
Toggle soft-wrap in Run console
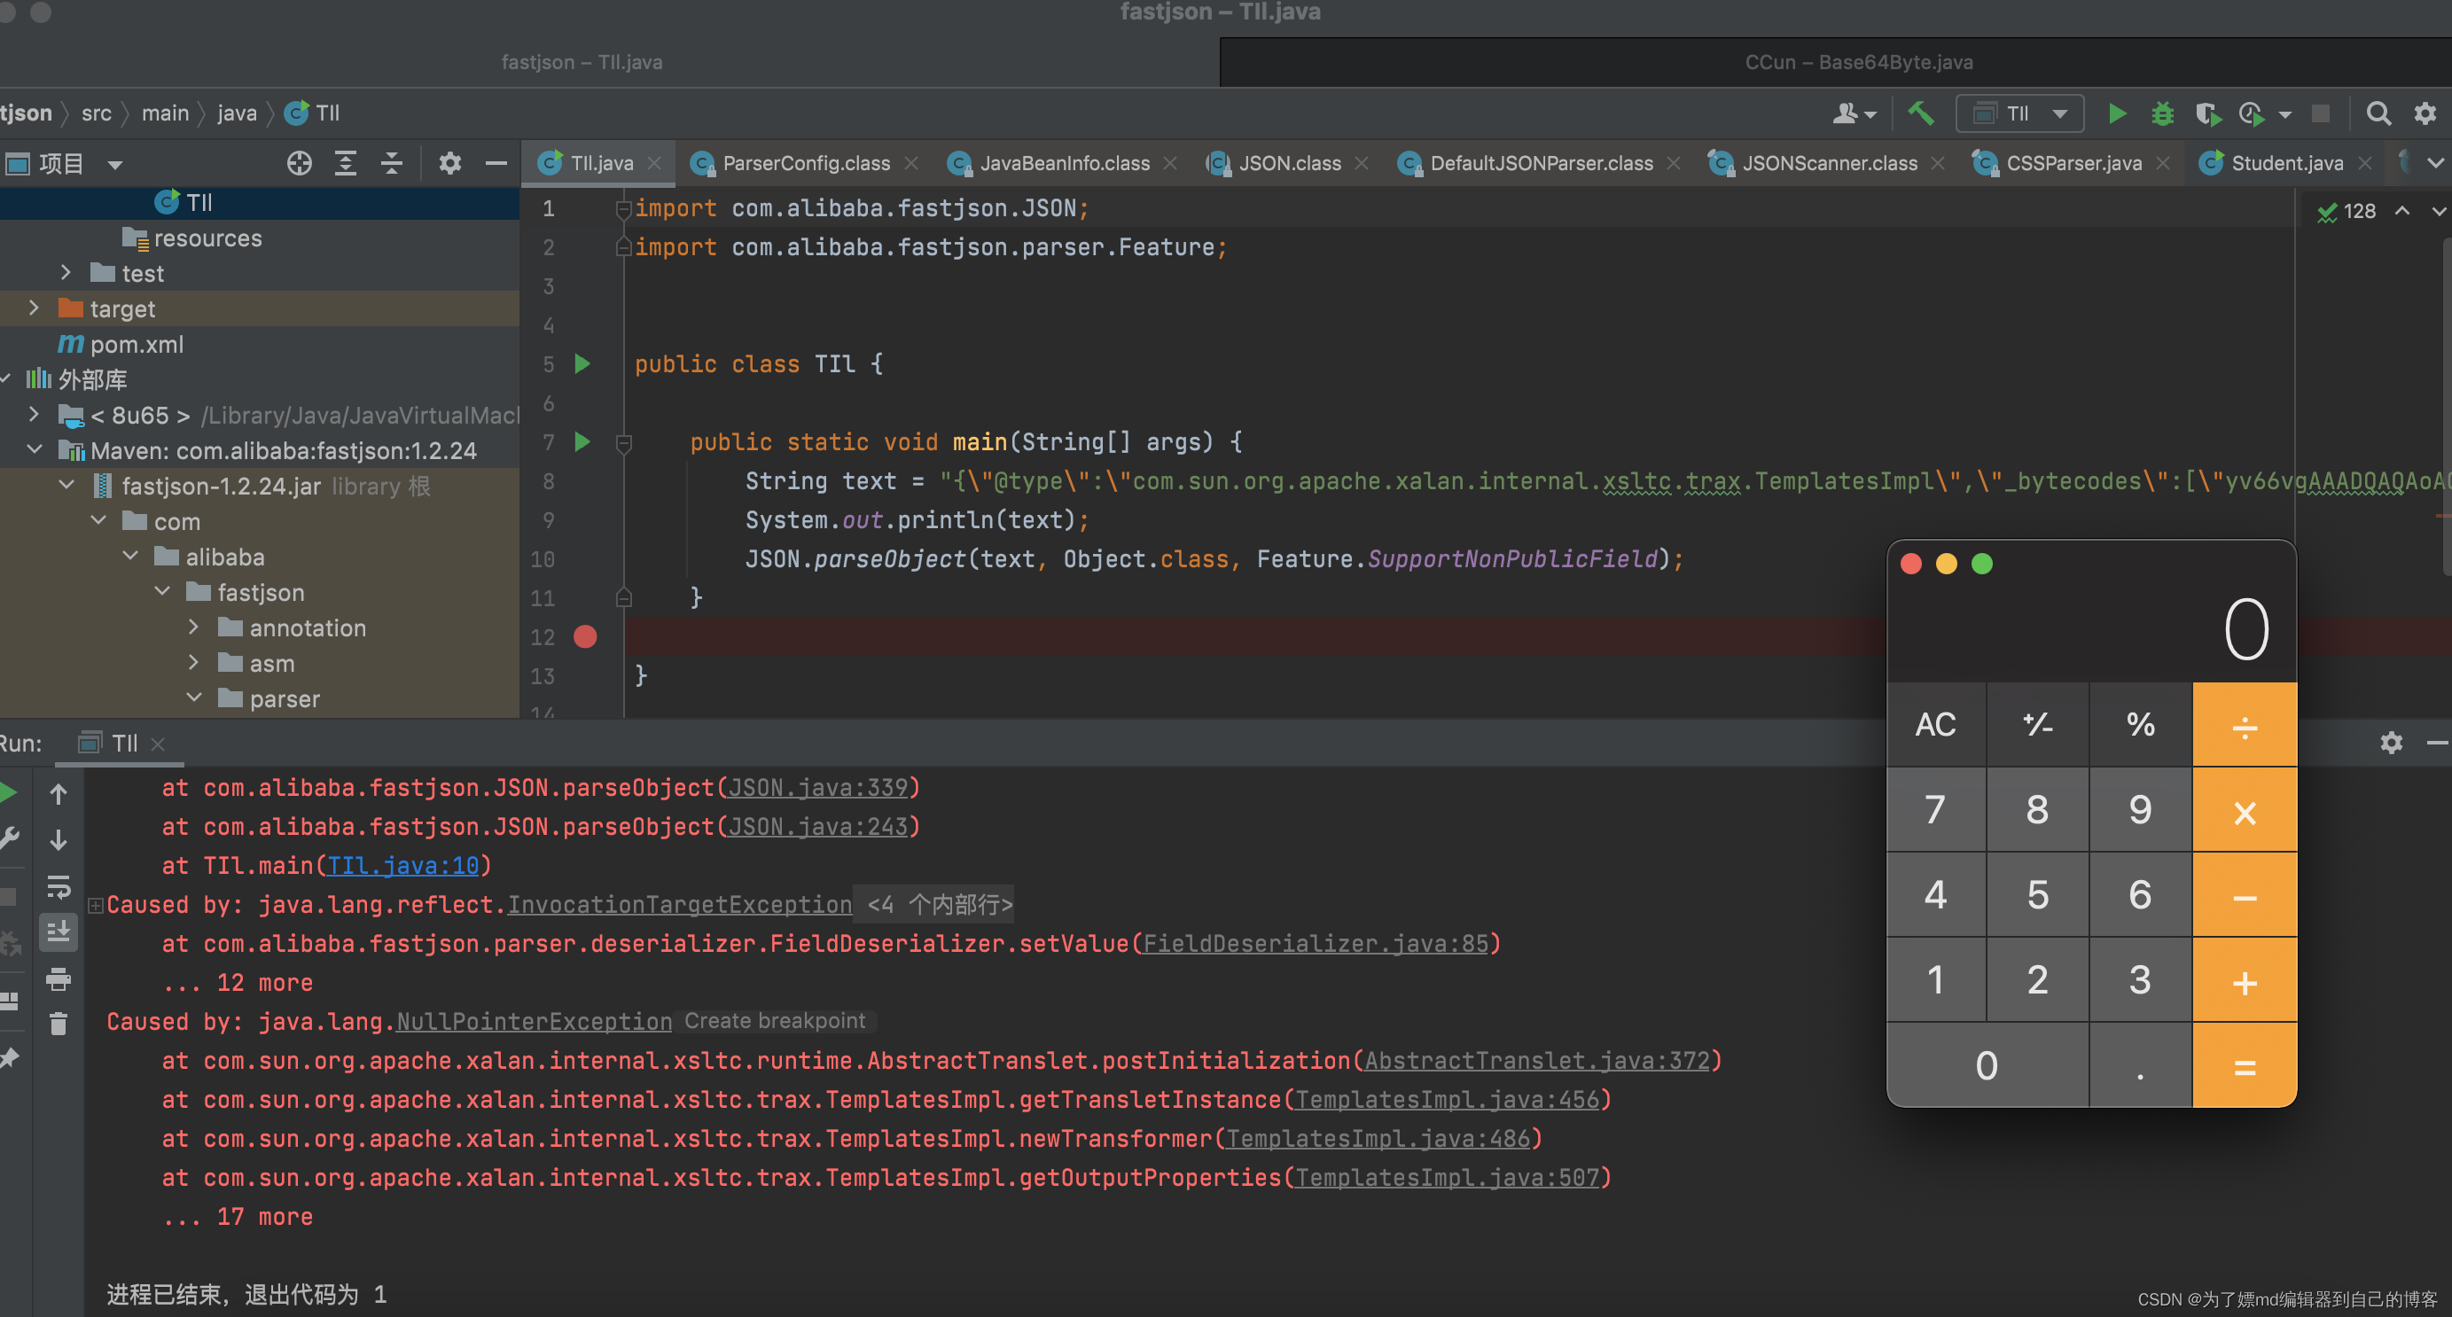[x=58, y=886]
